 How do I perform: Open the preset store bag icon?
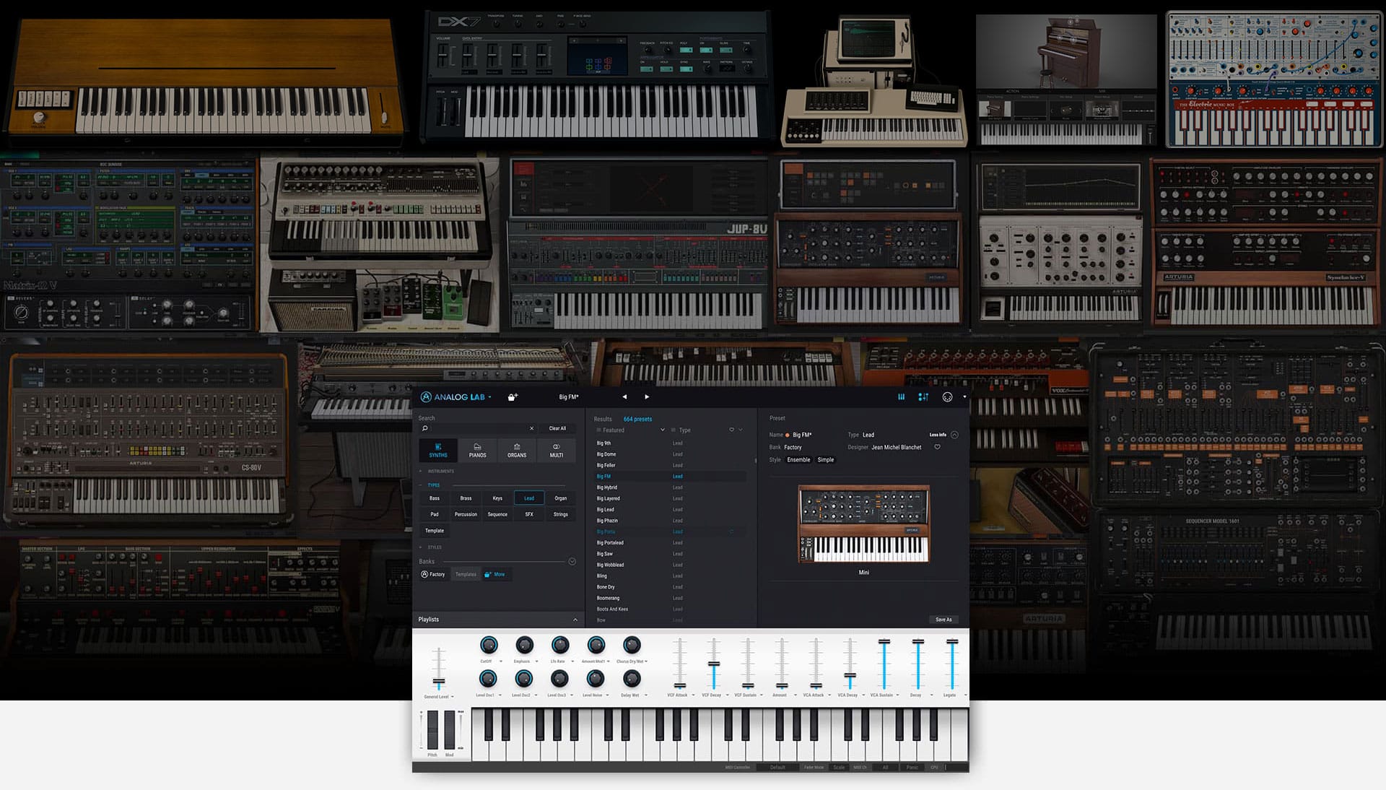click(513, 397)
